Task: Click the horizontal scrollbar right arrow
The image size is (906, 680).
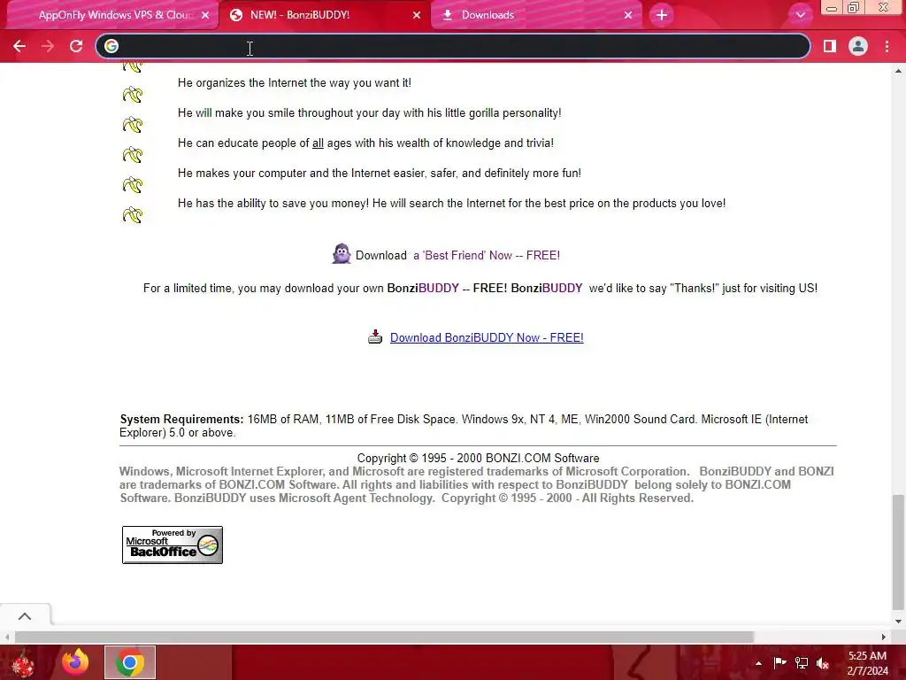Action: (x=884, y=637)
